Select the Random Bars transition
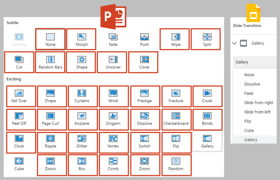This screenshot has height=180, width=280. click(x=50, y=62)
